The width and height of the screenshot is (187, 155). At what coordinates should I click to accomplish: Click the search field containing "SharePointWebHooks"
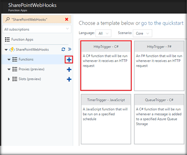click(37, 19)
